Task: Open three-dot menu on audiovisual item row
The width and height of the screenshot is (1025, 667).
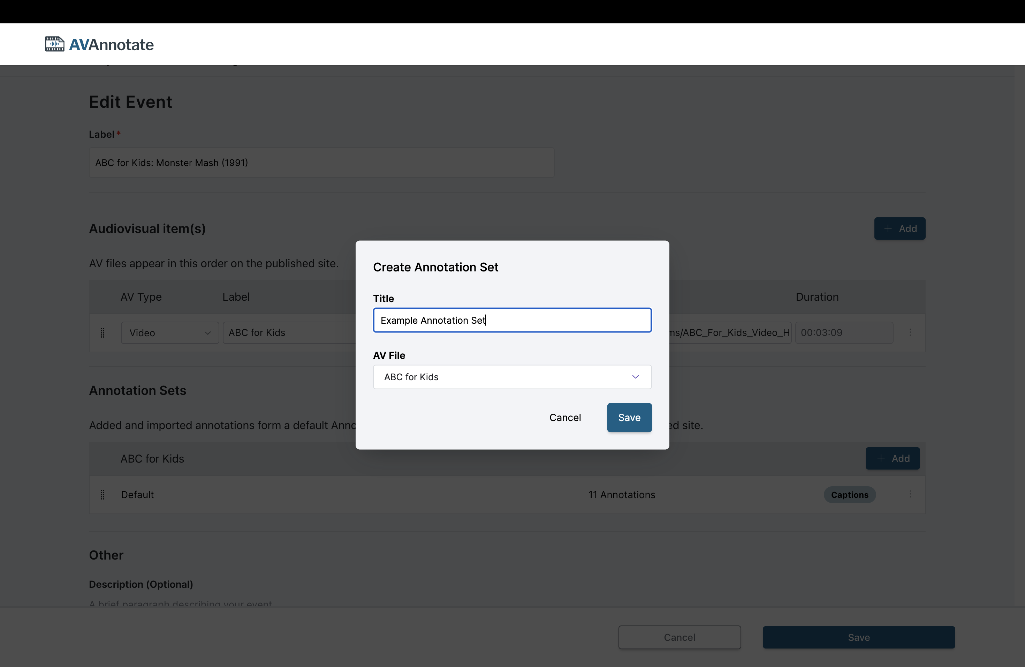Action: [x=910, y=333]
